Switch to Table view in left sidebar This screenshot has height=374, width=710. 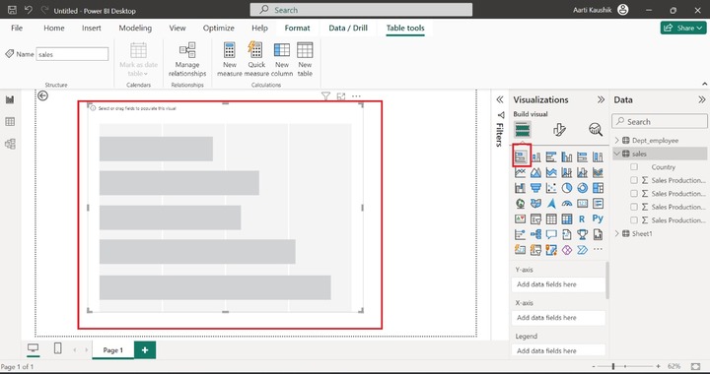point(10,121)
